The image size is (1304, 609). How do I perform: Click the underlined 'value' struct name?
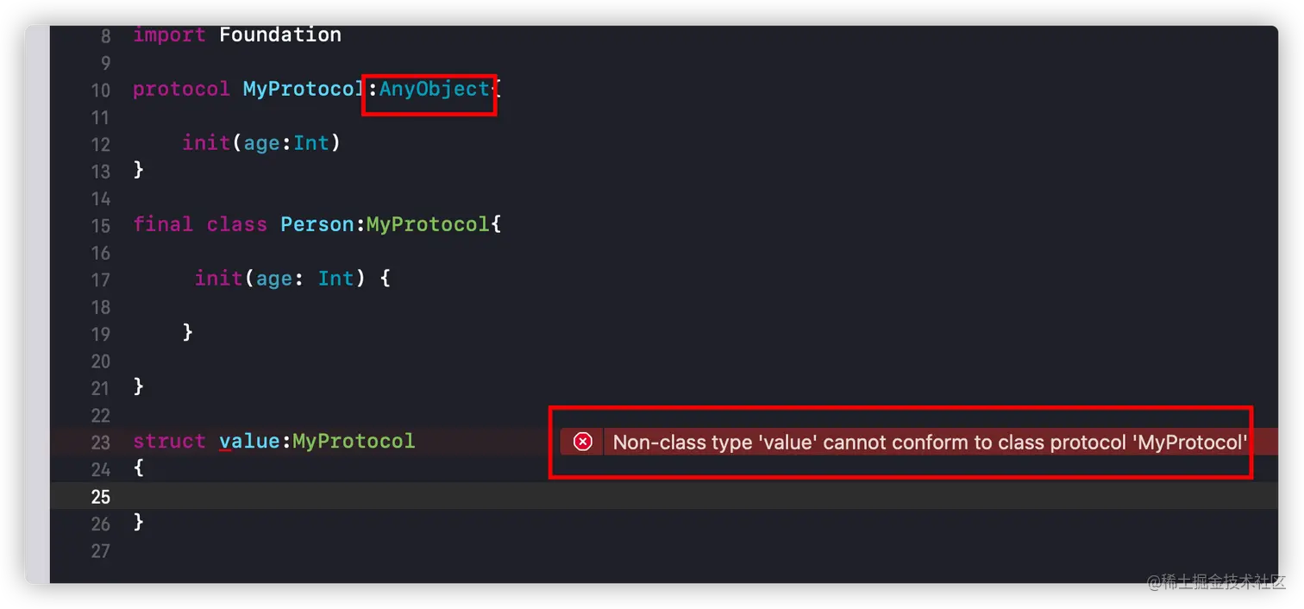(x=249, y=441)
